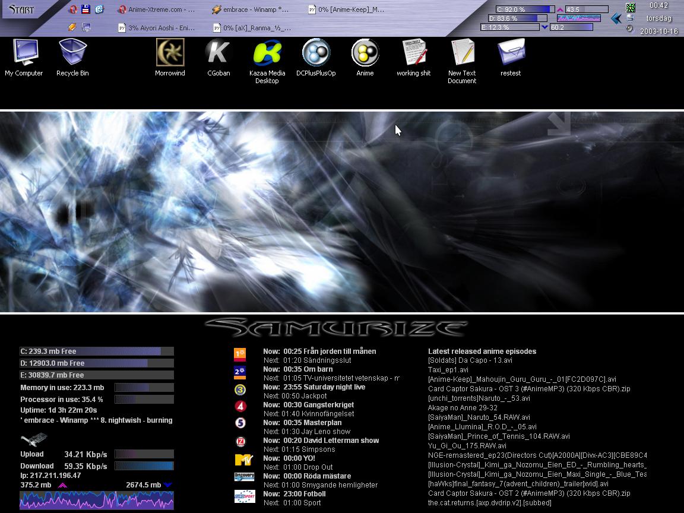This screenshot has width=684, height=513.
Task: Switch to the Anime-Xtreme.com taskbar window
Action: point(156,9)
